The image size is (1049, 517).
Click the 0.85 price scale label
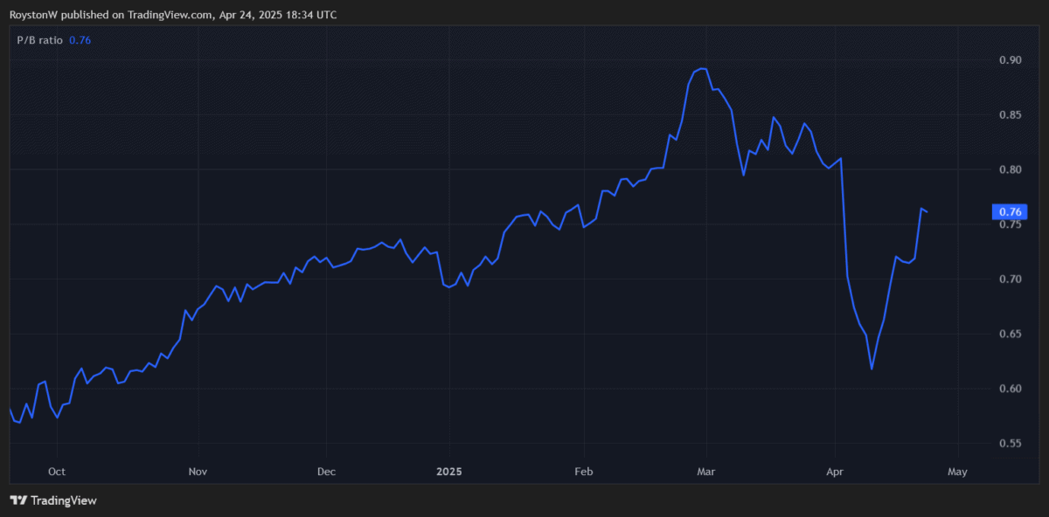click(x=1010, y=115)
